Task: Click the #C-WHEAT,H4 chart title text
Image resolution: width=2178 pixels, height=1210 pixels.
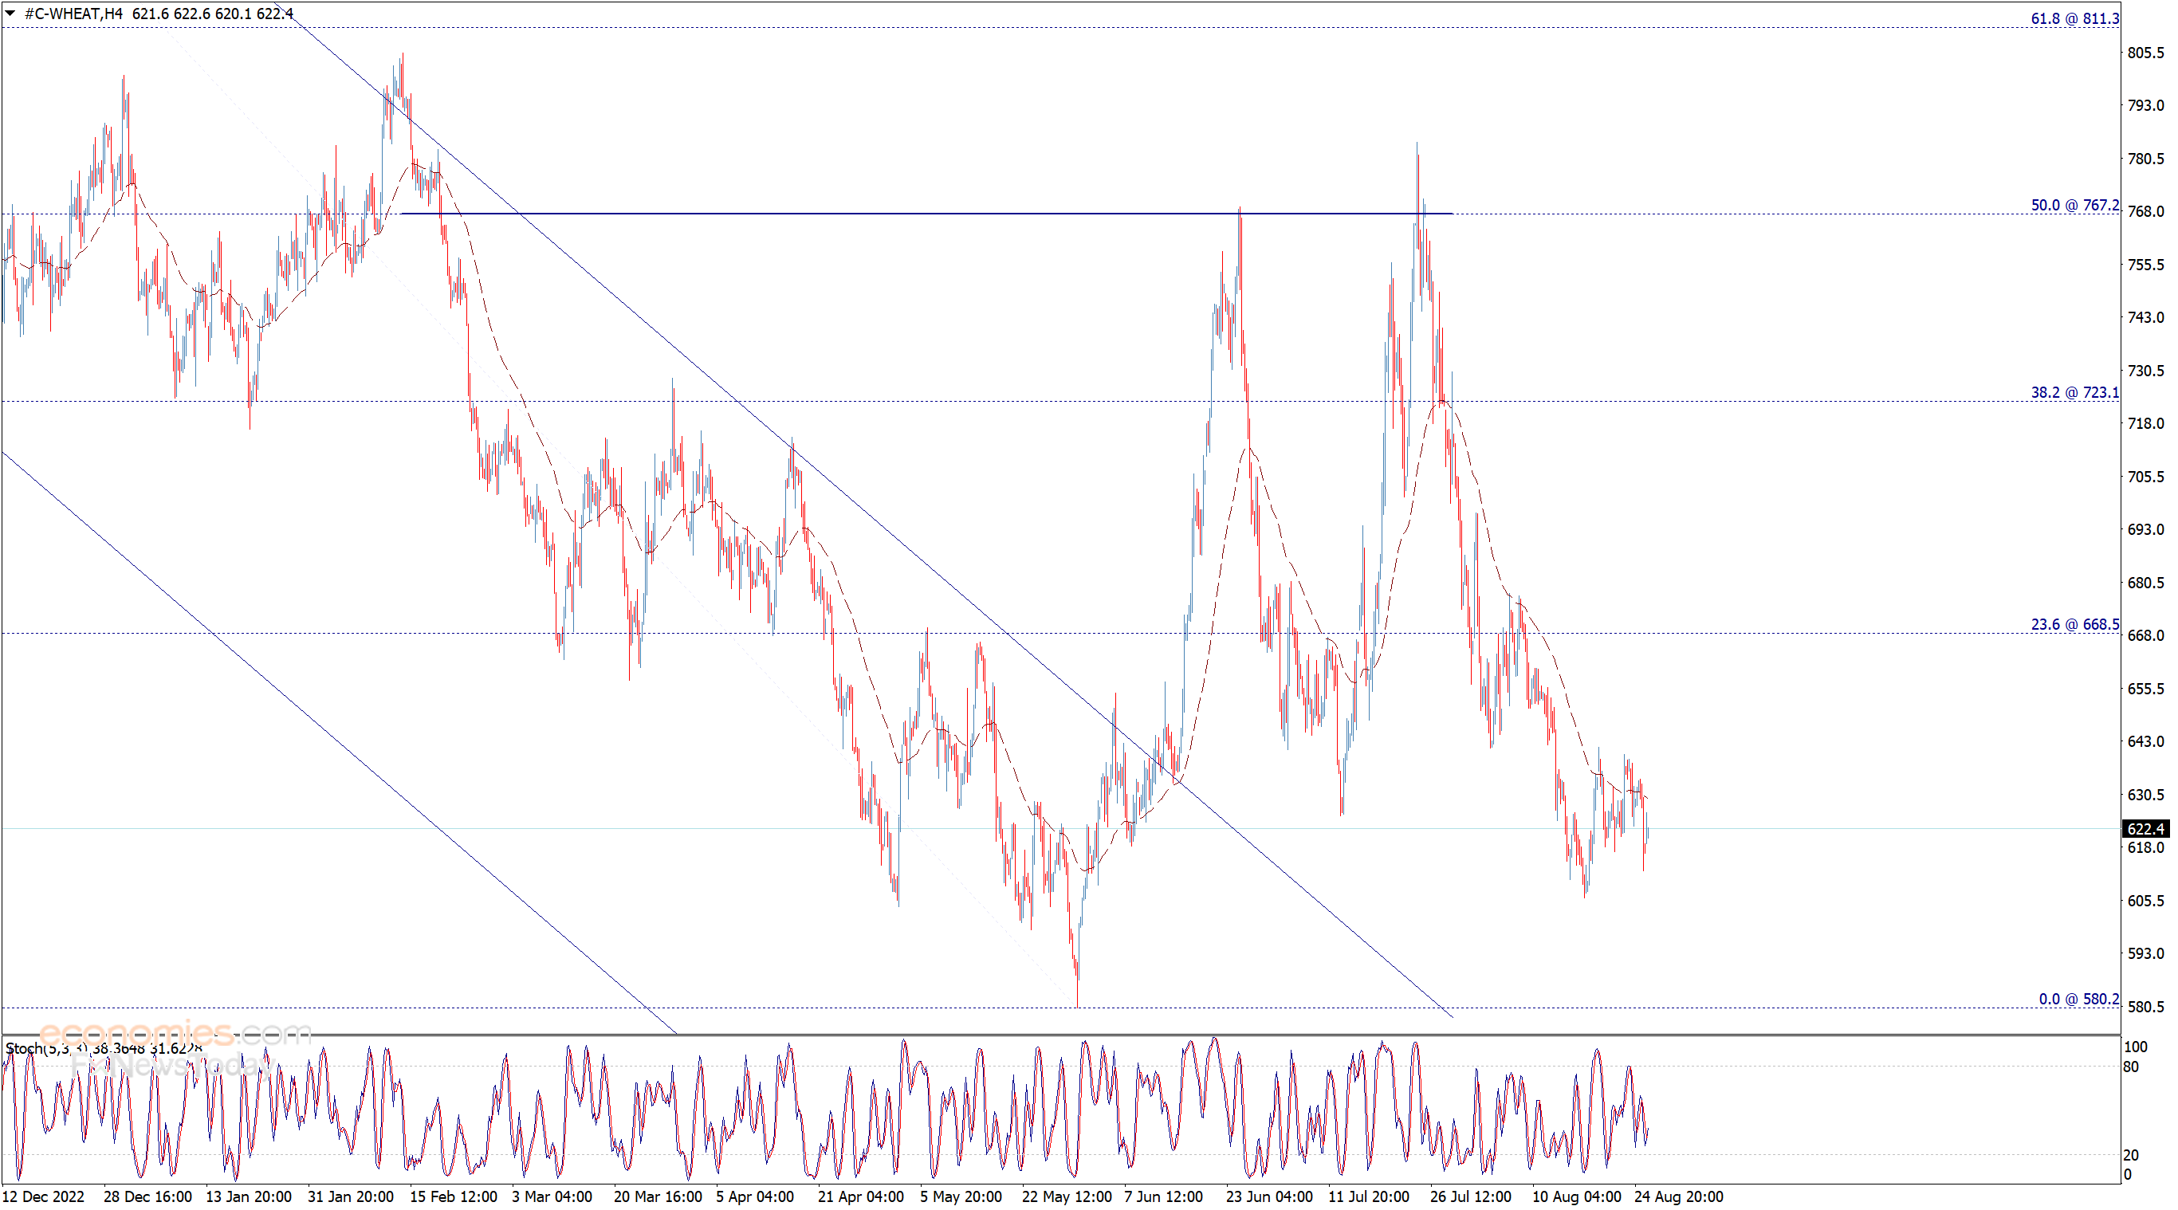Action: (x=73, y=14)
